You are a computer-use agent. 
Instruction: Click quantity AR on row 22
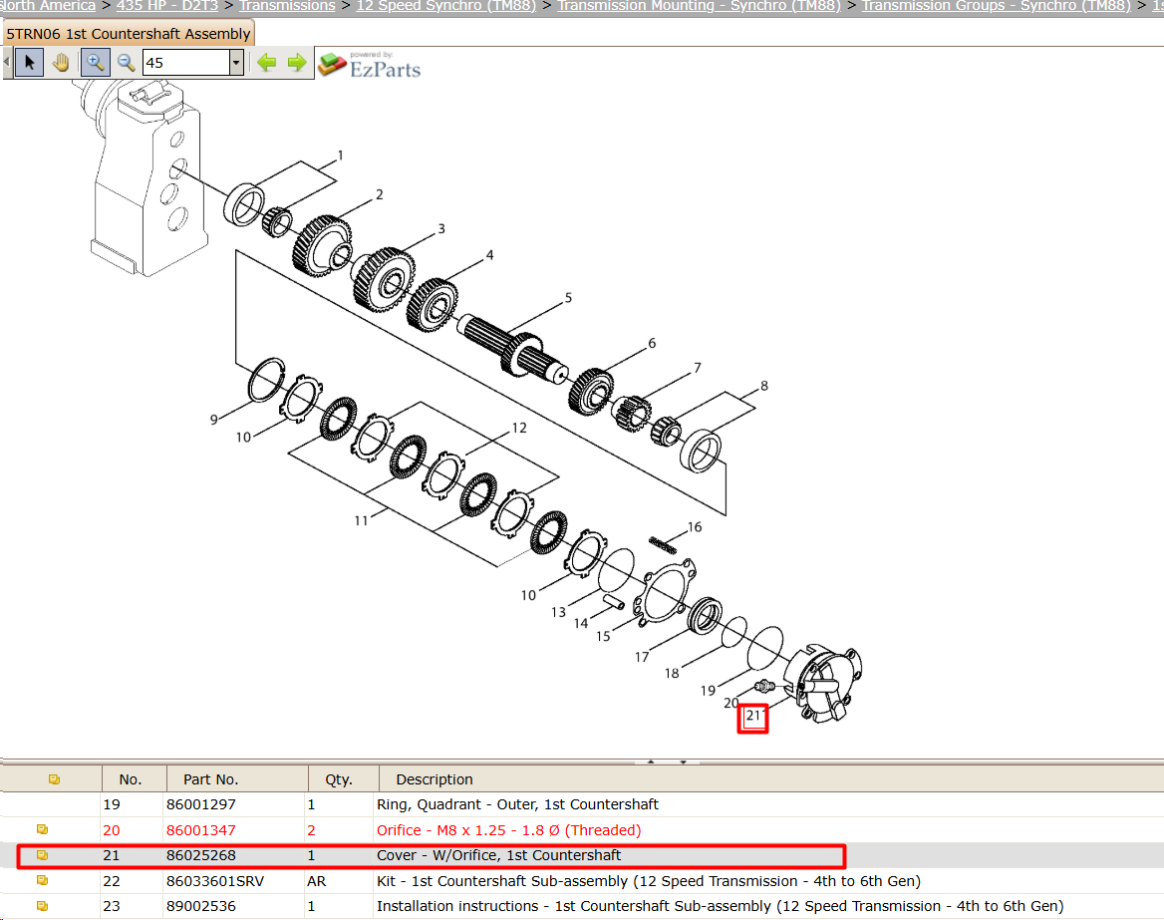pyautogui.click(x=316, y=881)
